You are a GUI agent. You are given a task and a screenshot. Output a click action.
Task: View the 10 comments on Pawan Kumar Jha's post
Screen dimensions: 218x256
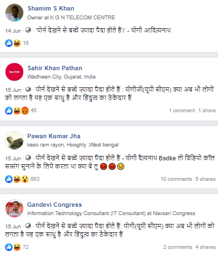(x=177, y=179)
